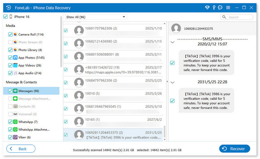Click the sidebar vertical scrollbar
260x159 pixels.
[61, 41]
